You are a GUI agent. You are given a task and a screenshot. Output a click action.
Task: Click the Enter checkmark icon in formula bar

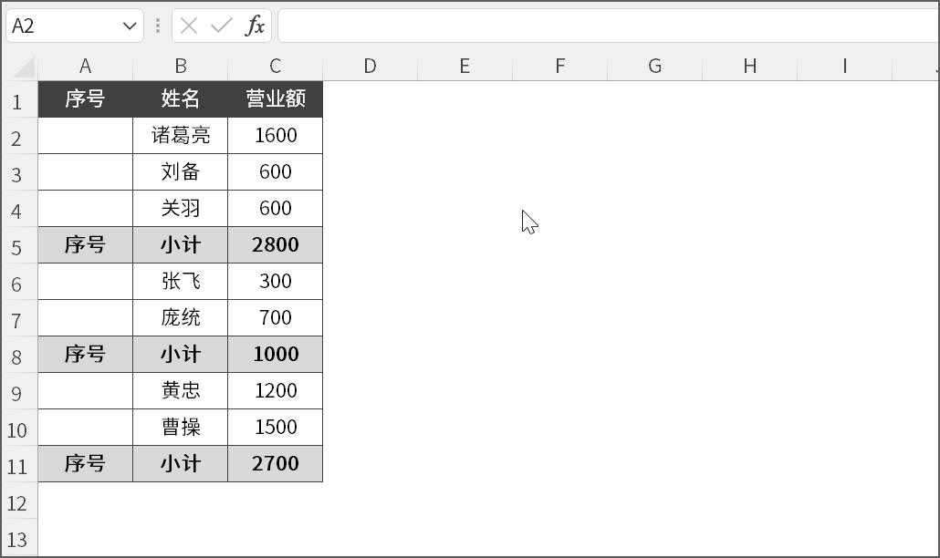pos(221,26)
